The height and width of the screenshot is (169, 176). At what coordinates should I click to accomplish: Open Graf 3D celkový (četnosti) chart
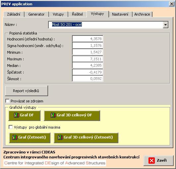coord(86,138)
